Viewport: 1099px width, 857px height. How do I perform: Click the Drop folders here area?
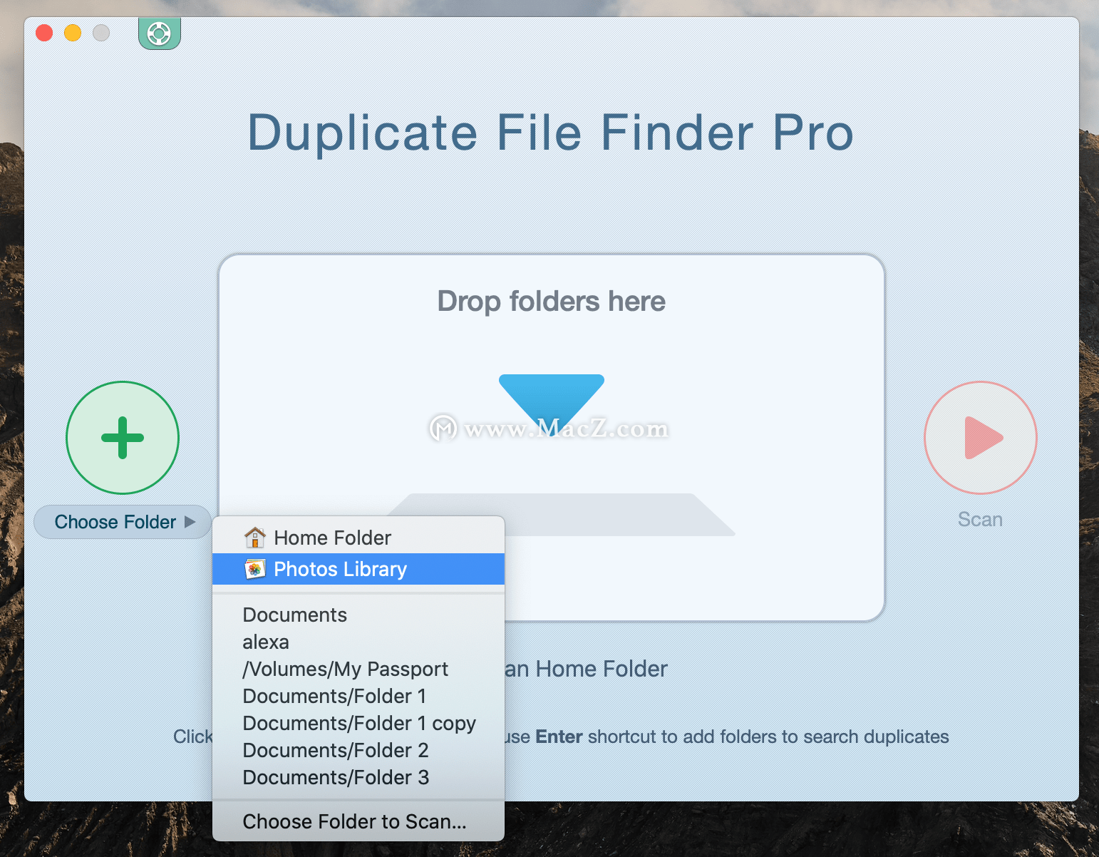pos(552,438)
